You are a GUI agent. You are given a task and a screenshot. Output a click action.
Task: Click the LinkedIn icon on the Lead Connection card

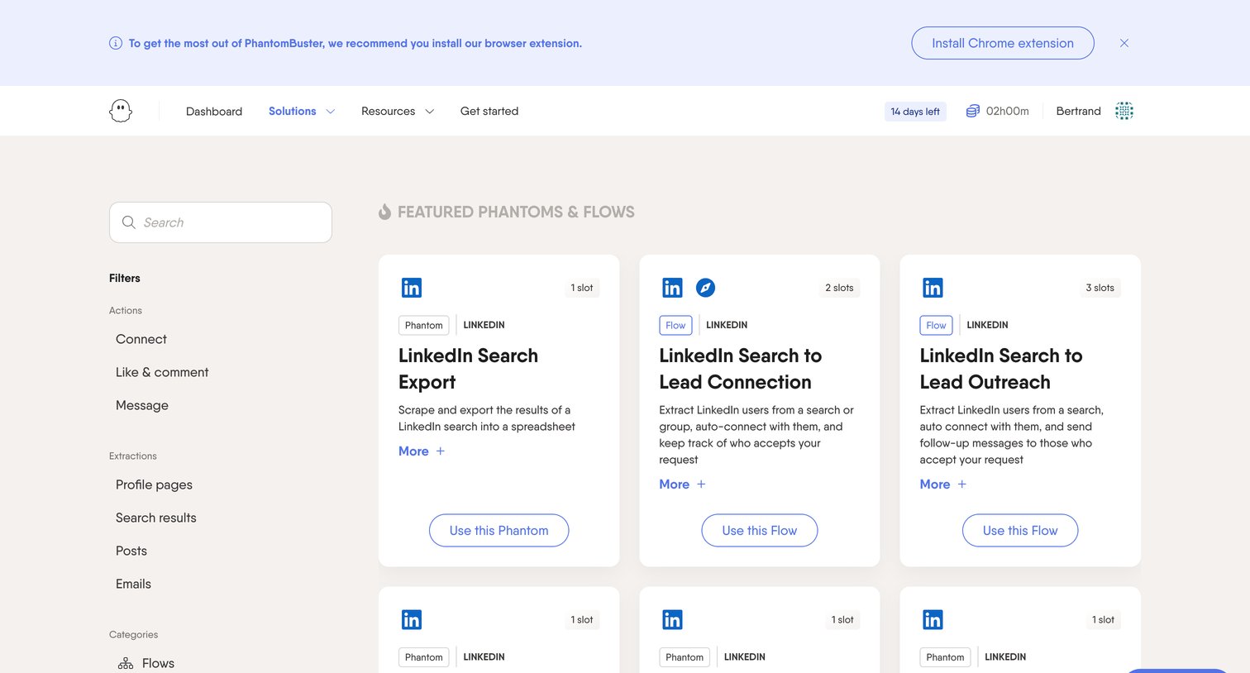point(672,288)
